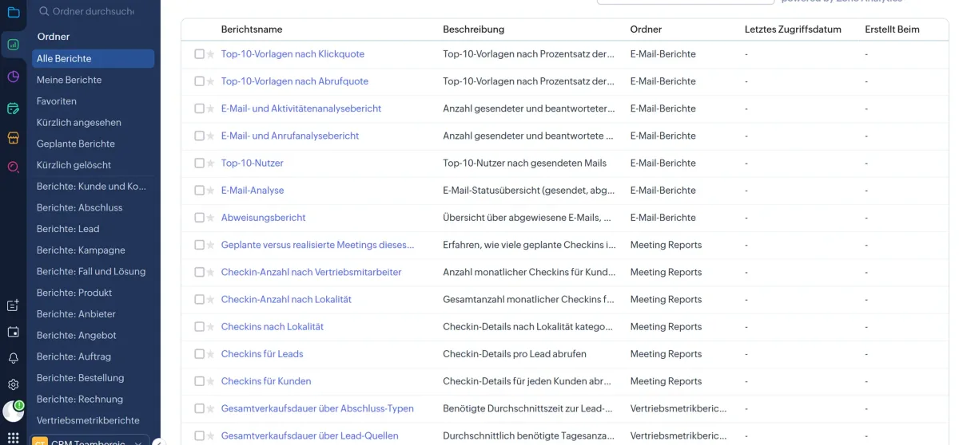The image size is (959, 445).
Task: Open the user profile avatar
Action: click(x=13, y=411)
